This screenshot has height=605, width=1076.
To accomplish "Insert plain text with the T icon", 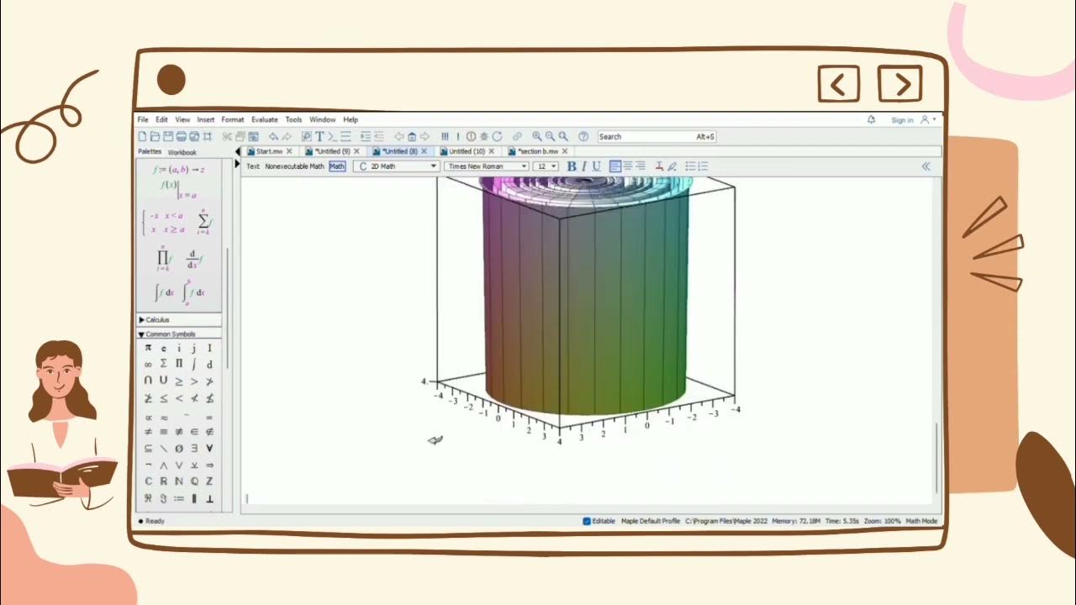I will point(319,136).
